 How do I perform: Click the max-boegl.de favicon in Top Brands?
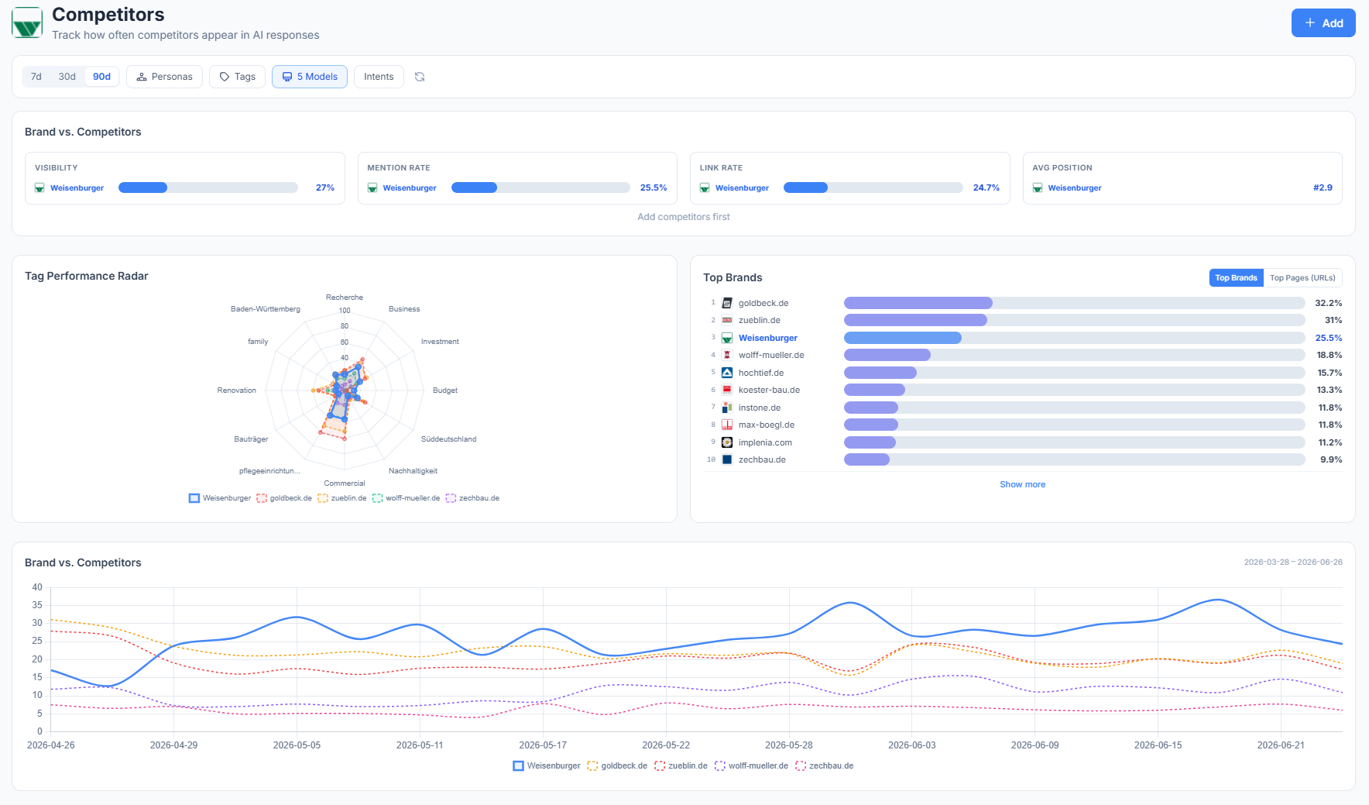click(727, 425)
